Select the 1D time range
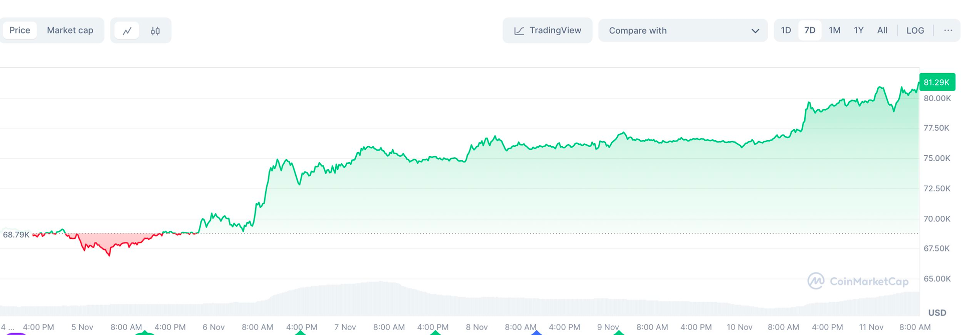962x335 pixels. pyautogui.click(x=786, y=31)
